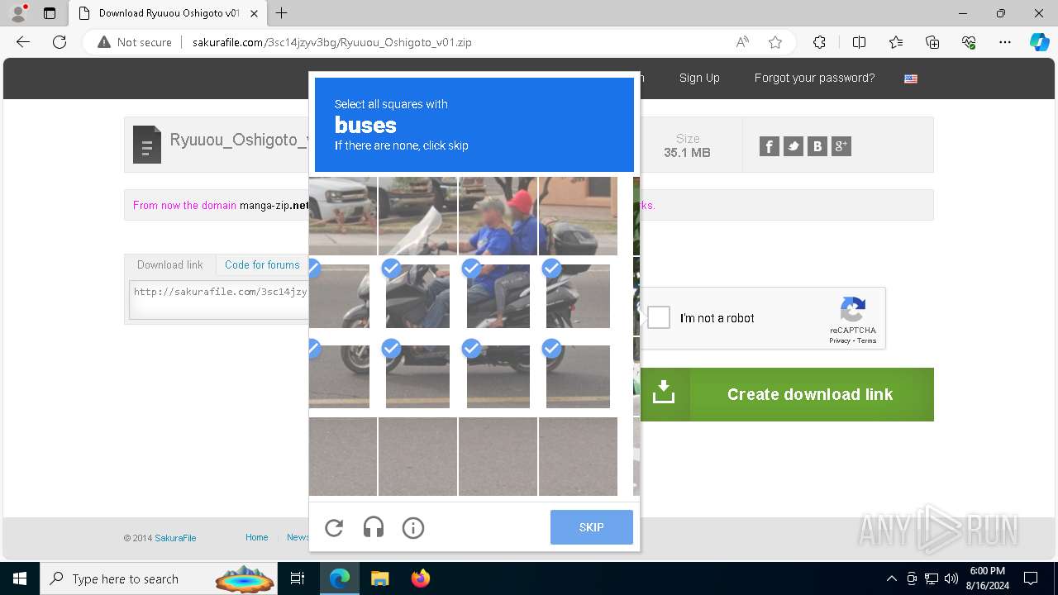
Task: Select captcha tile with red-hat riders
Action: click(x=498, y=216)
